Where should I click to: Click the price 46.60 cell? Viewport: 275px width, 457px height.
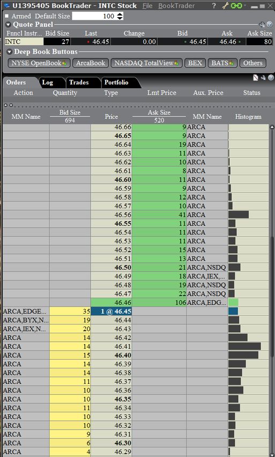tap(112, 180)
